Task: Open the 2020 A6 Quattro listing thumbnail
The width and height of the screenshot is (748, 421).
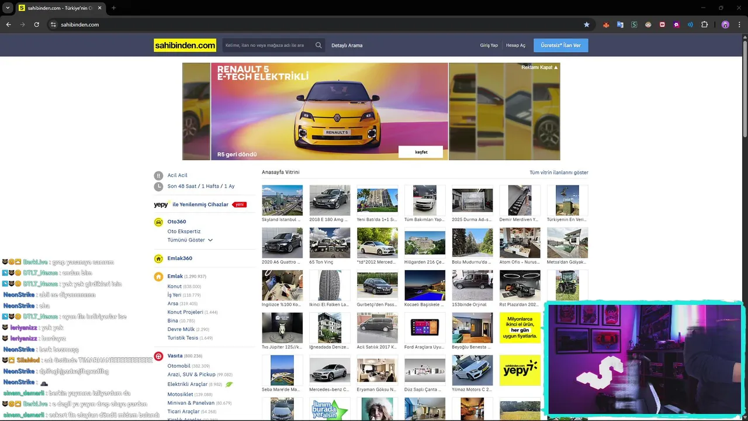Action: pos(282,243)
